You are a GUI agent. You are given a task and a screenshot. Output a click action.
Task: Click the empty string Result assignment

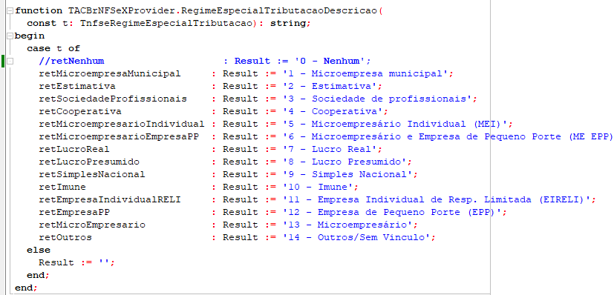[x=76, y=262]
